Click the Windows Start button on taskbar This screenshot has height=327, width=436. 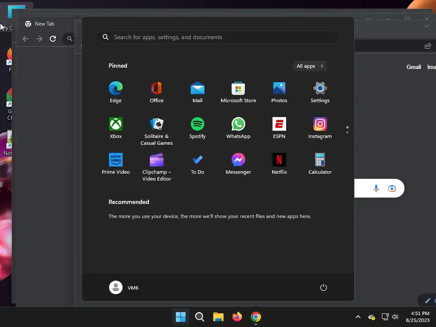[181, 317]
